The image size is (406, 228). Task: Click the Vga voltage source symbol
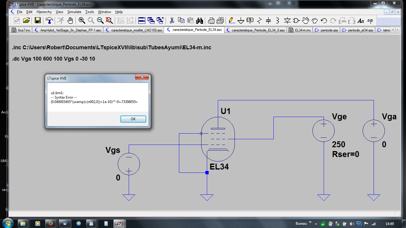[x=374, y=131]
